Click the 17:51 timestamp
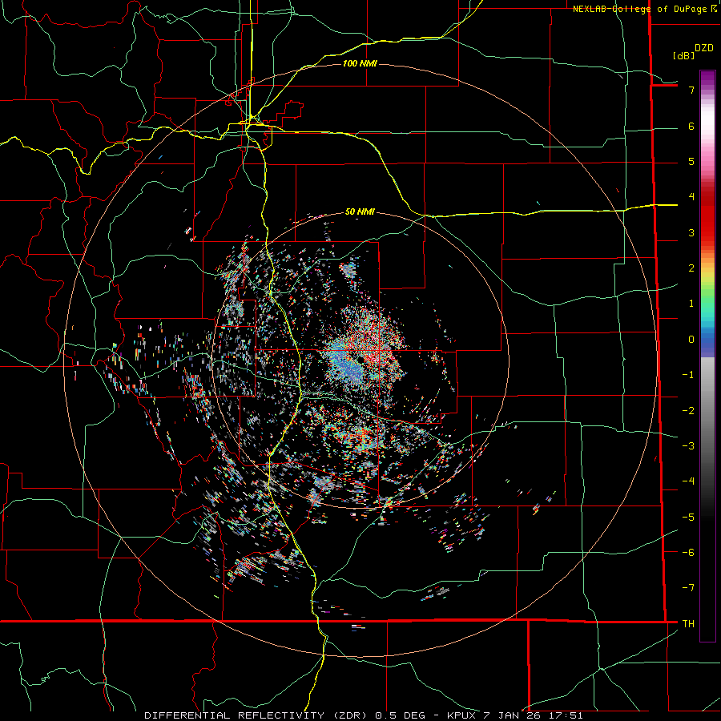 click(565, 715)
